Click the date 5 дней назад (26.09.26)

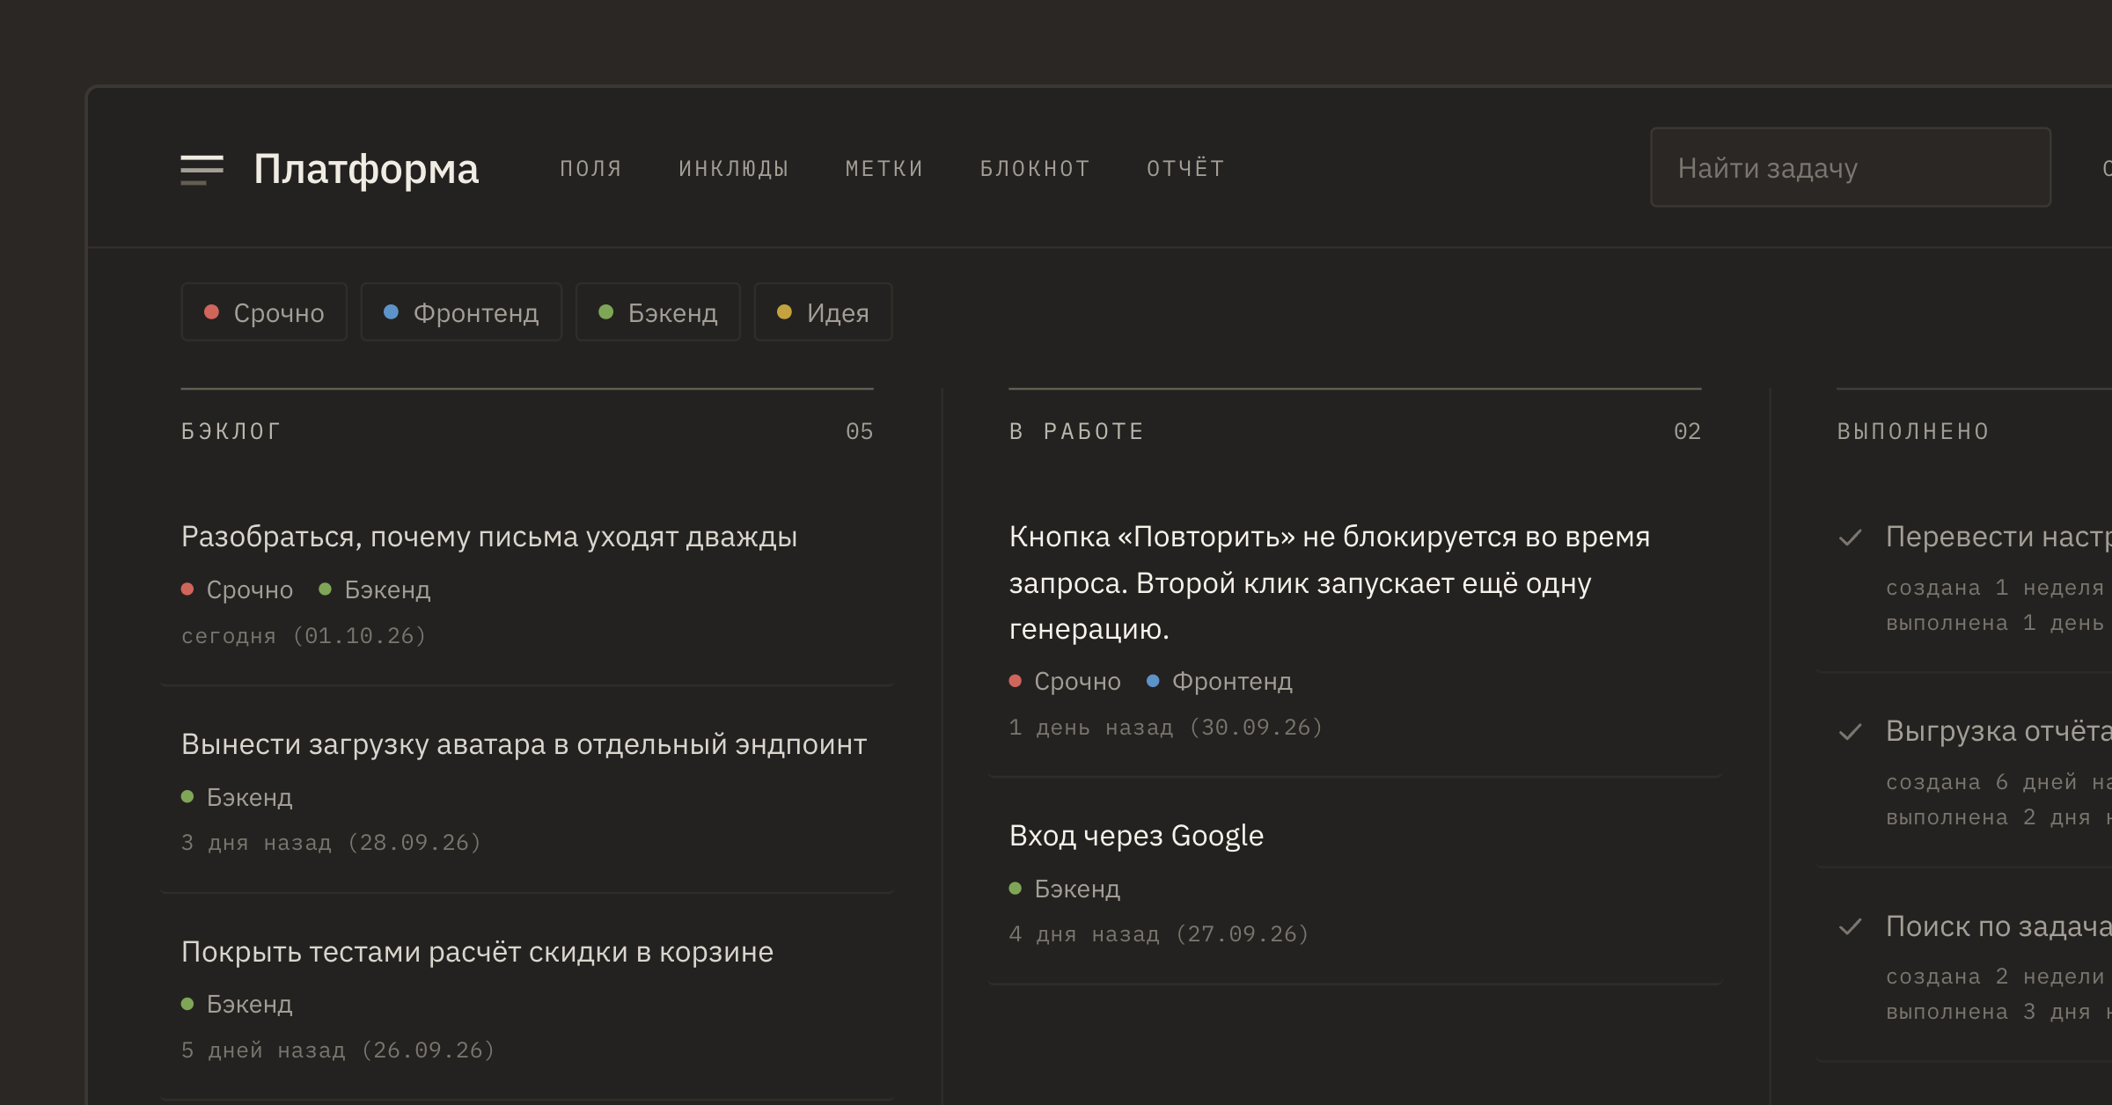[339, 1050]
